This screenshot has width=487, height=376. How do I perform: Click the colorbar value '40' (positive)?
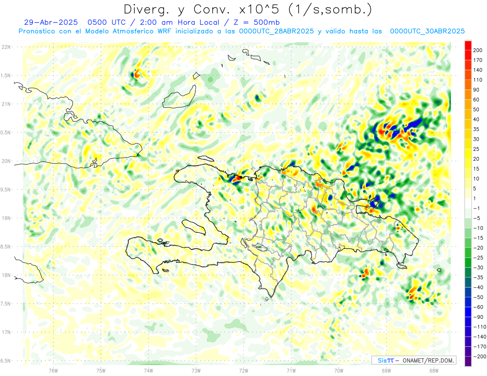pyautogui.click(x=476, y=120)
